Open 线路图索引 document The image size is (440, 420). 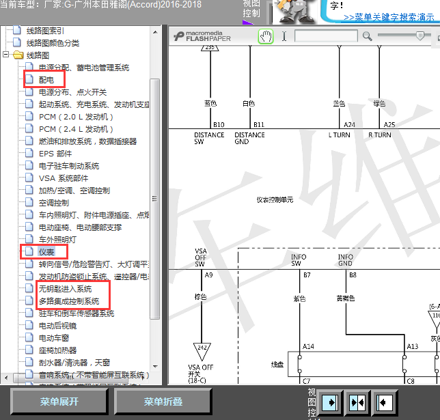click(45, 31)
